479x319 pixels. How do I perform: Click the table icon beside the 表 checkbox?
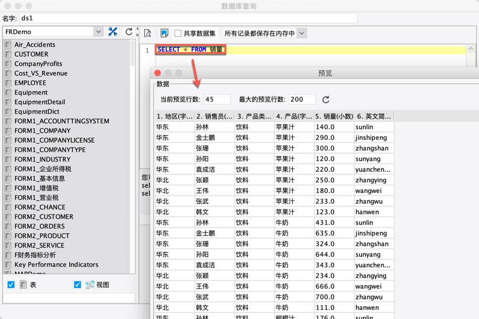tap(23, 284)
